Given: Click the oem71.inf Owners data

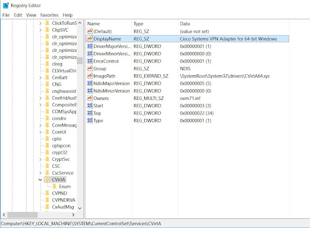Looking at the screenshot, I should click(x=190, y=98).
